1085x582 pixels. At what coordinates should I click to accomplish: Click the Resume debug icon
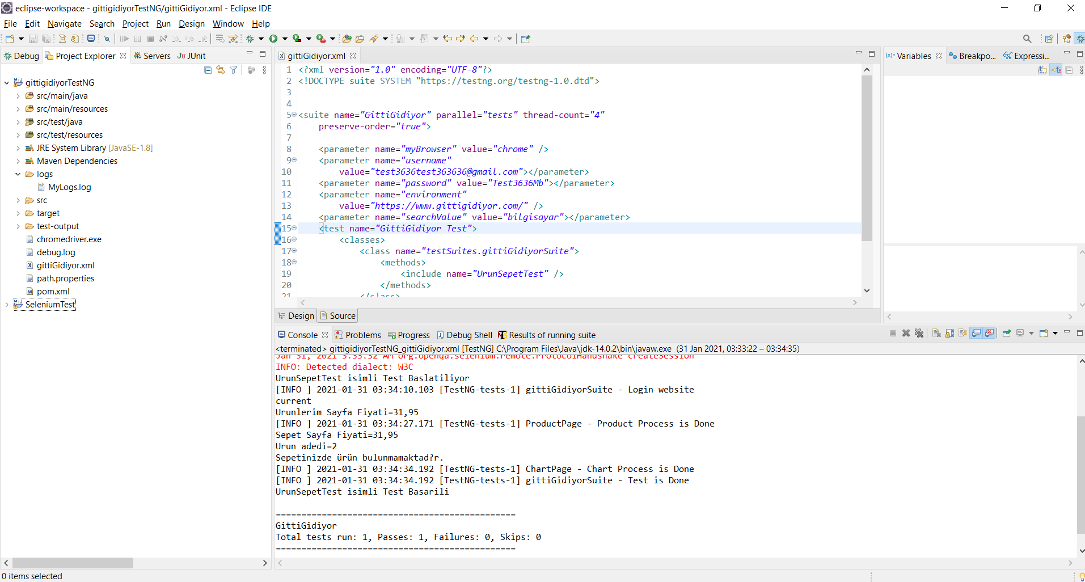124,39
